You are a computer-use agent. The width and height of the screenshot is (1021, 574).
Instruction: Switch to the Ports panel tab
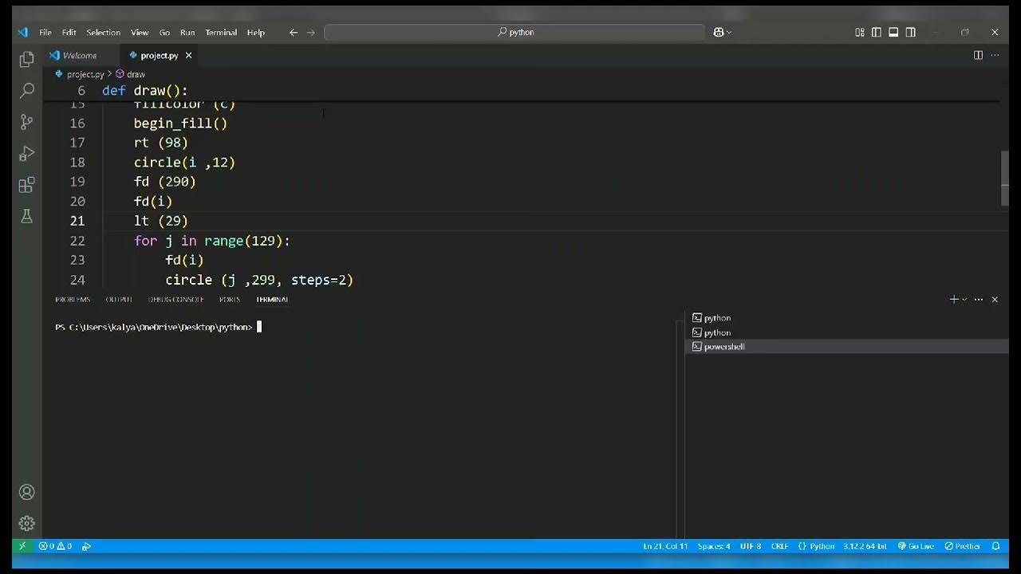click(230, 300)
